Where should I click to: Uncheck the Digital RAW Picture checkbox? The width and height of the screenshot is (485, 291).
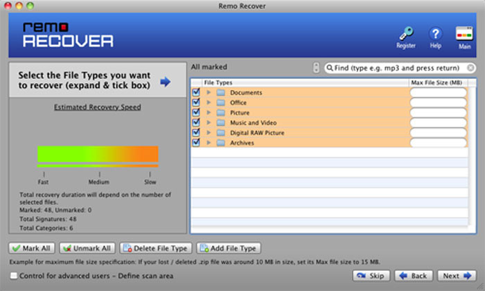(x=196, y=132)
